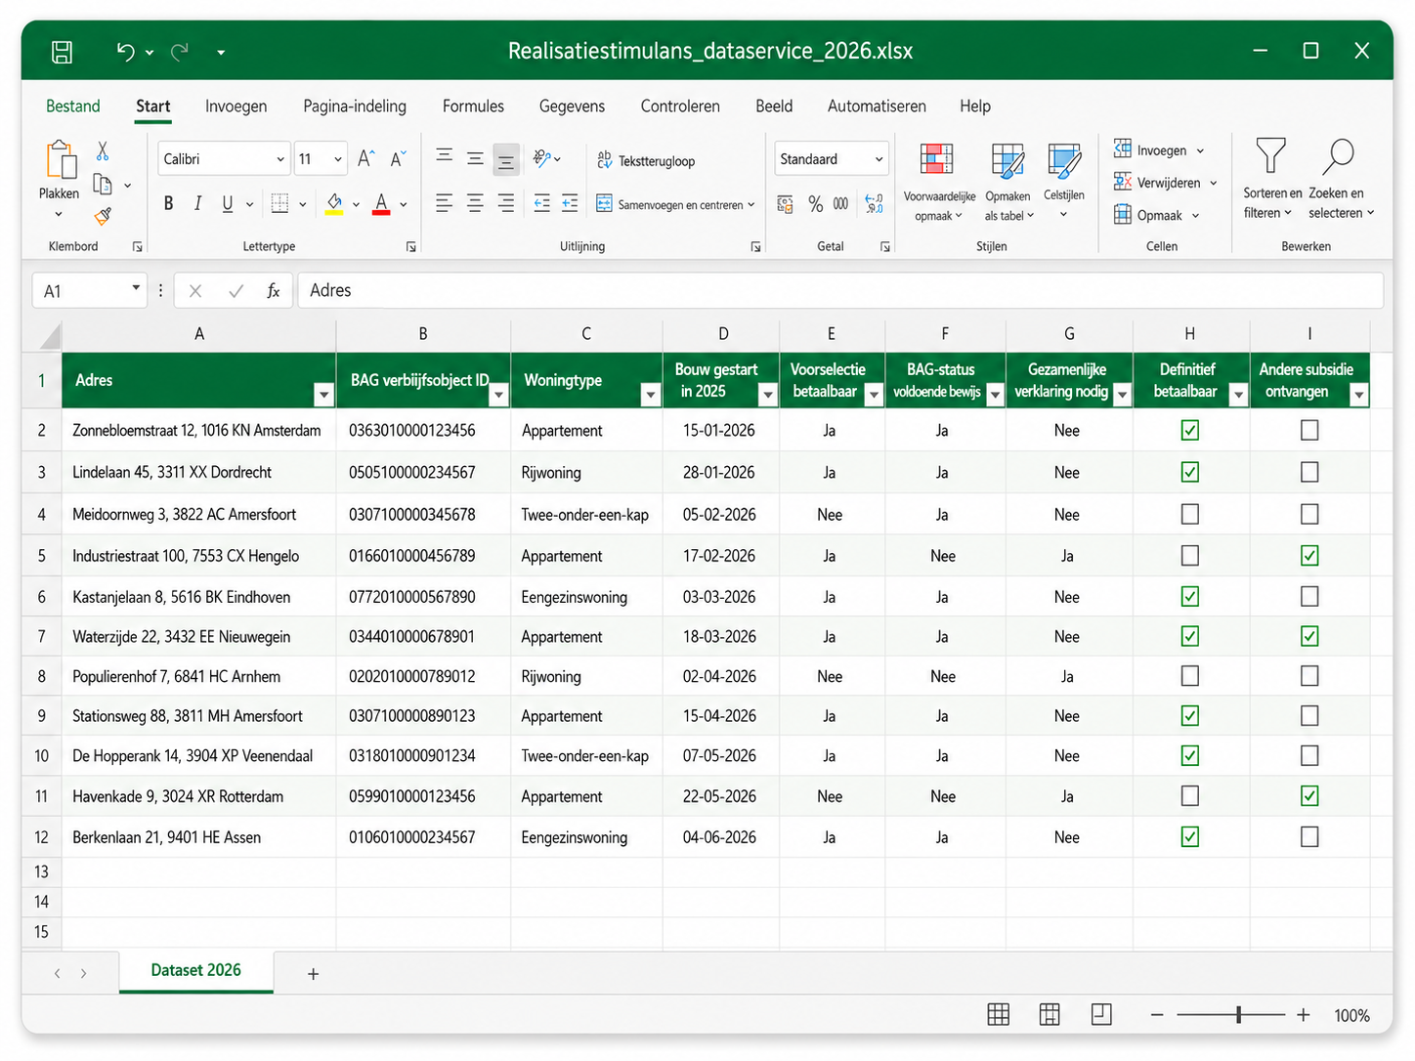Click the Sorteren en filteren funnel icon

(x=1271, y=156)
